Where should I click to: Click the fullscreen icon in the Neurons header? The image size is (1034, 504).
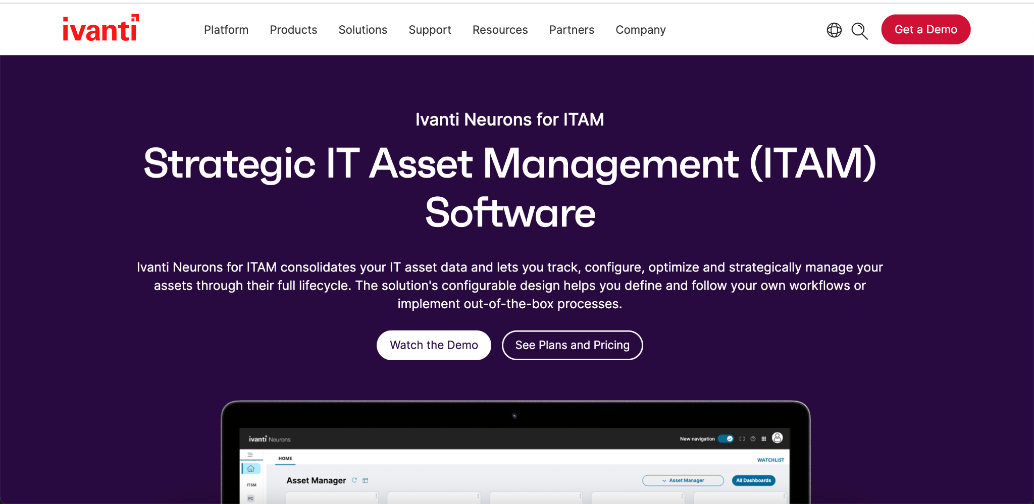(742, 439)
